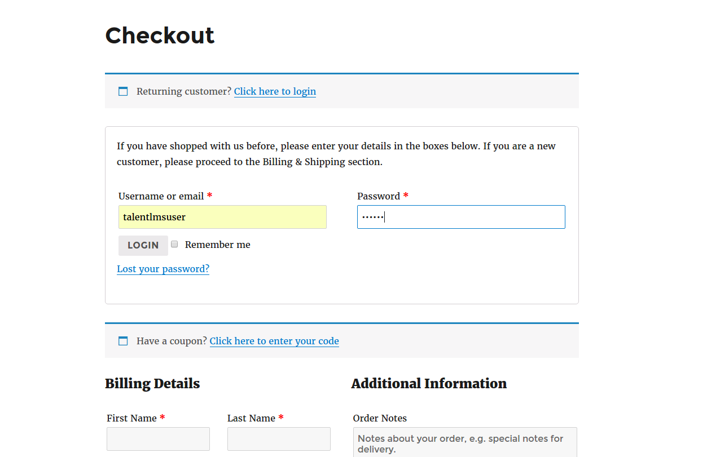Enable the Remember me checkbox
707x457 pixels.
[x=175, y=244]
